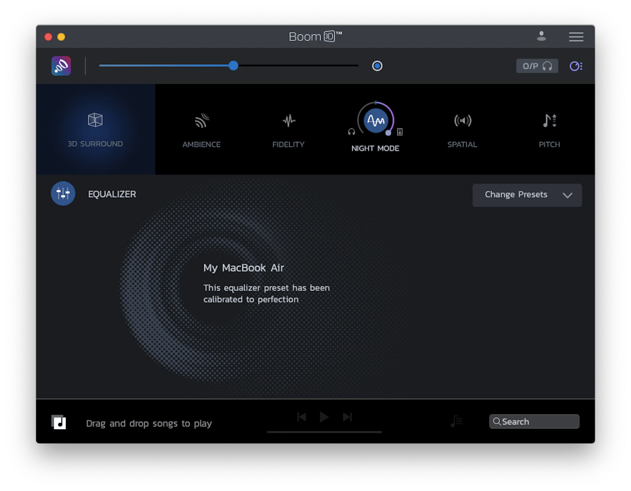Open the playlist queue icon

click(x=457, y=421)
